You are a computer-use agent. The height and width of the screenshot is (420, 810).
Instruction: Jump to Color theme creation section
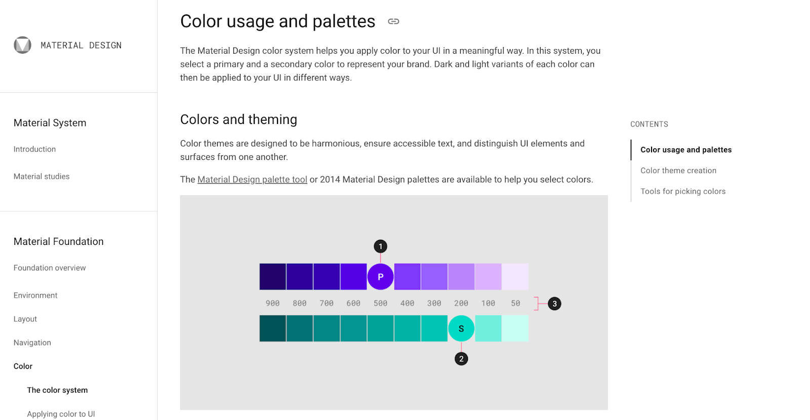[678, 171]
